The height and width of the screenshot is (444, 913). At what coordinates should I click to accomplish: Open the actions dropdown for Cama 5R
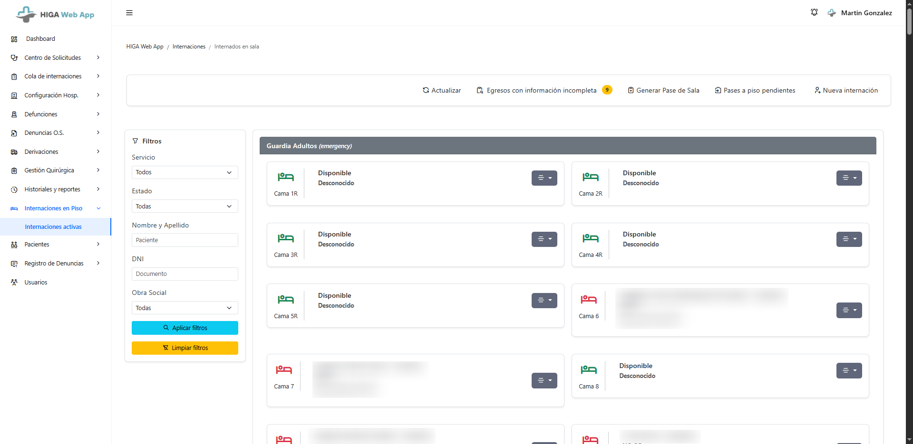point(544,301)
